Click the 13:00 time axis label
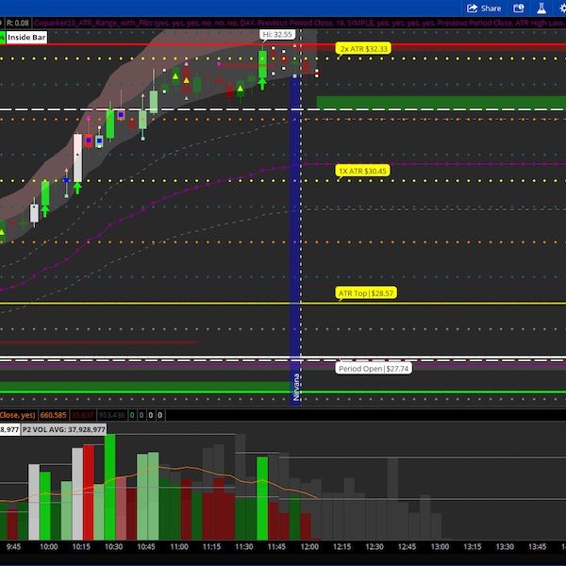Viewport: 566px width, 566px height. [x=440, y=546]
